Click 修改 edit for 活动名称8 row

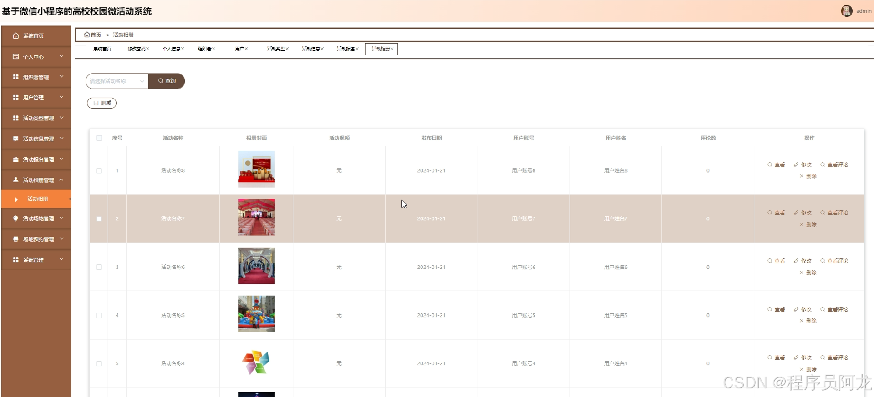[x=803, y=164]
